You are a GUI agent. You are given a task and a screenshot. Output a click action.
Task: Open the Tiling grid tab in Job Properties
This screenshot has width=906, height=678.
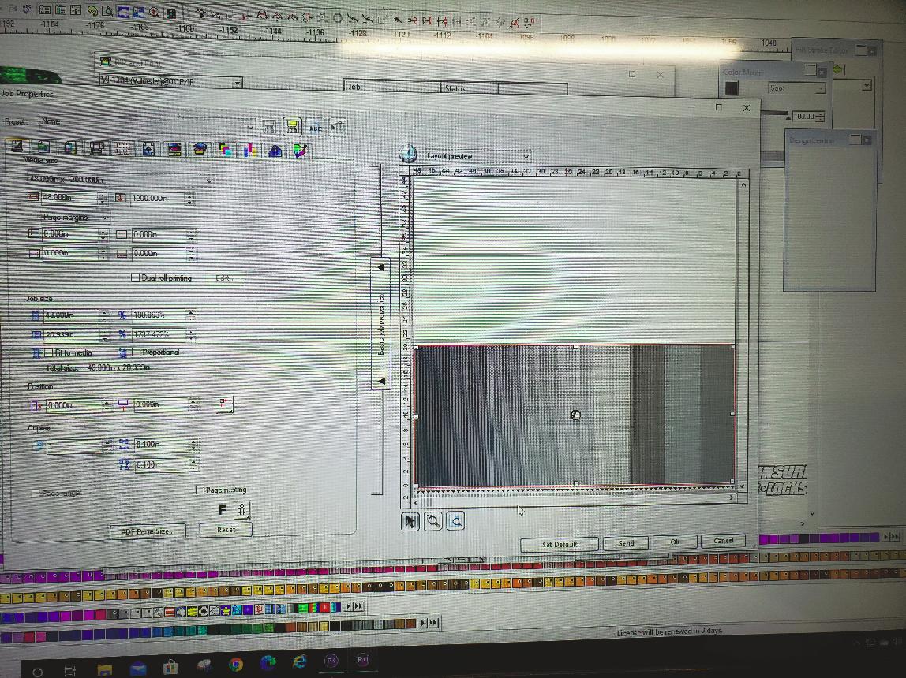(x=122, y=149)
